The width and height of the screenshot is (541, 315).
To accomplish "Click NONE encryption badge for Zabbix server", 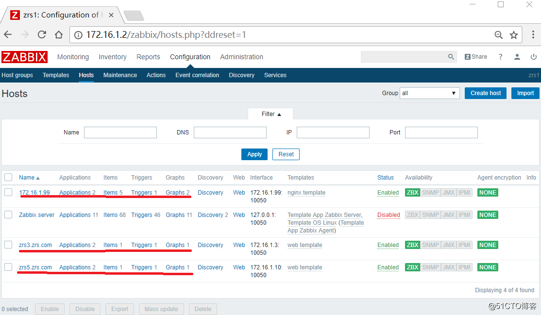I will pos(488,215).
